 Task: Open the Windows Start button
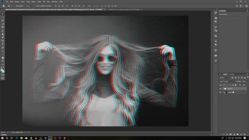point(2,138)
